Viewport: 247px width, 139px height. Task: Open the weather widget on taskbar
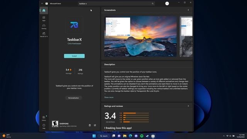7,136
